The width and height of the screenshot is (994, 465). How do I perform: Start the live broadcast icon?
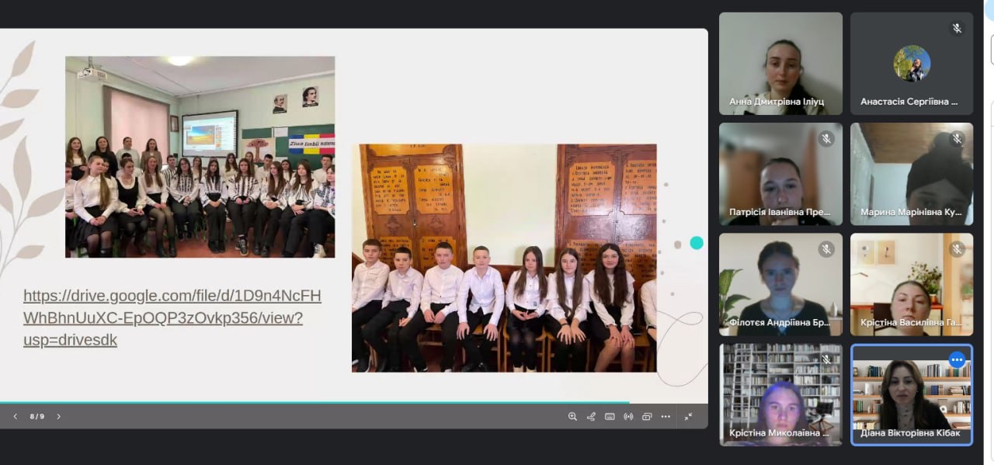coord(628,416)
